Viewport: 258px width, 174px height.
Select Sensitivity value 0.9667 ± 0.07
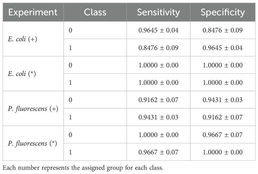pos(158,152)
